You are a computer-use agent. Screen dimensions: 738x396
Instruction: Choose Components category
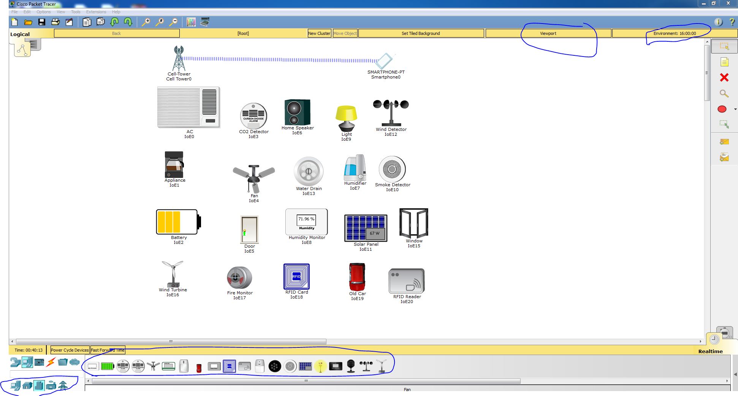(x=39, y=362)
